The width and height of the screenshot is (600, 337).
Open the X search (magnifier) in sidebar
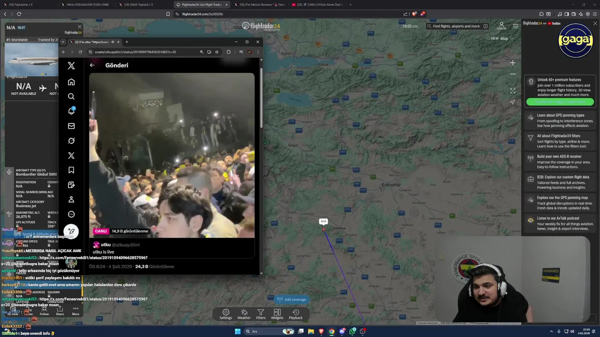pyautogui.click(x=71, y=96)
